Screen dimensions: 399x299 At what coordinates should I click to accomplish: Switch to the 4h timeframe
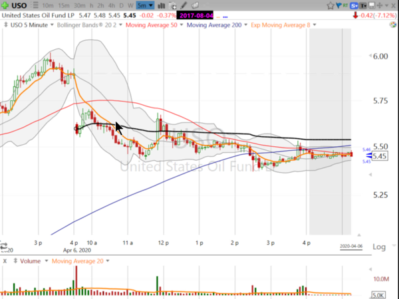112,5
